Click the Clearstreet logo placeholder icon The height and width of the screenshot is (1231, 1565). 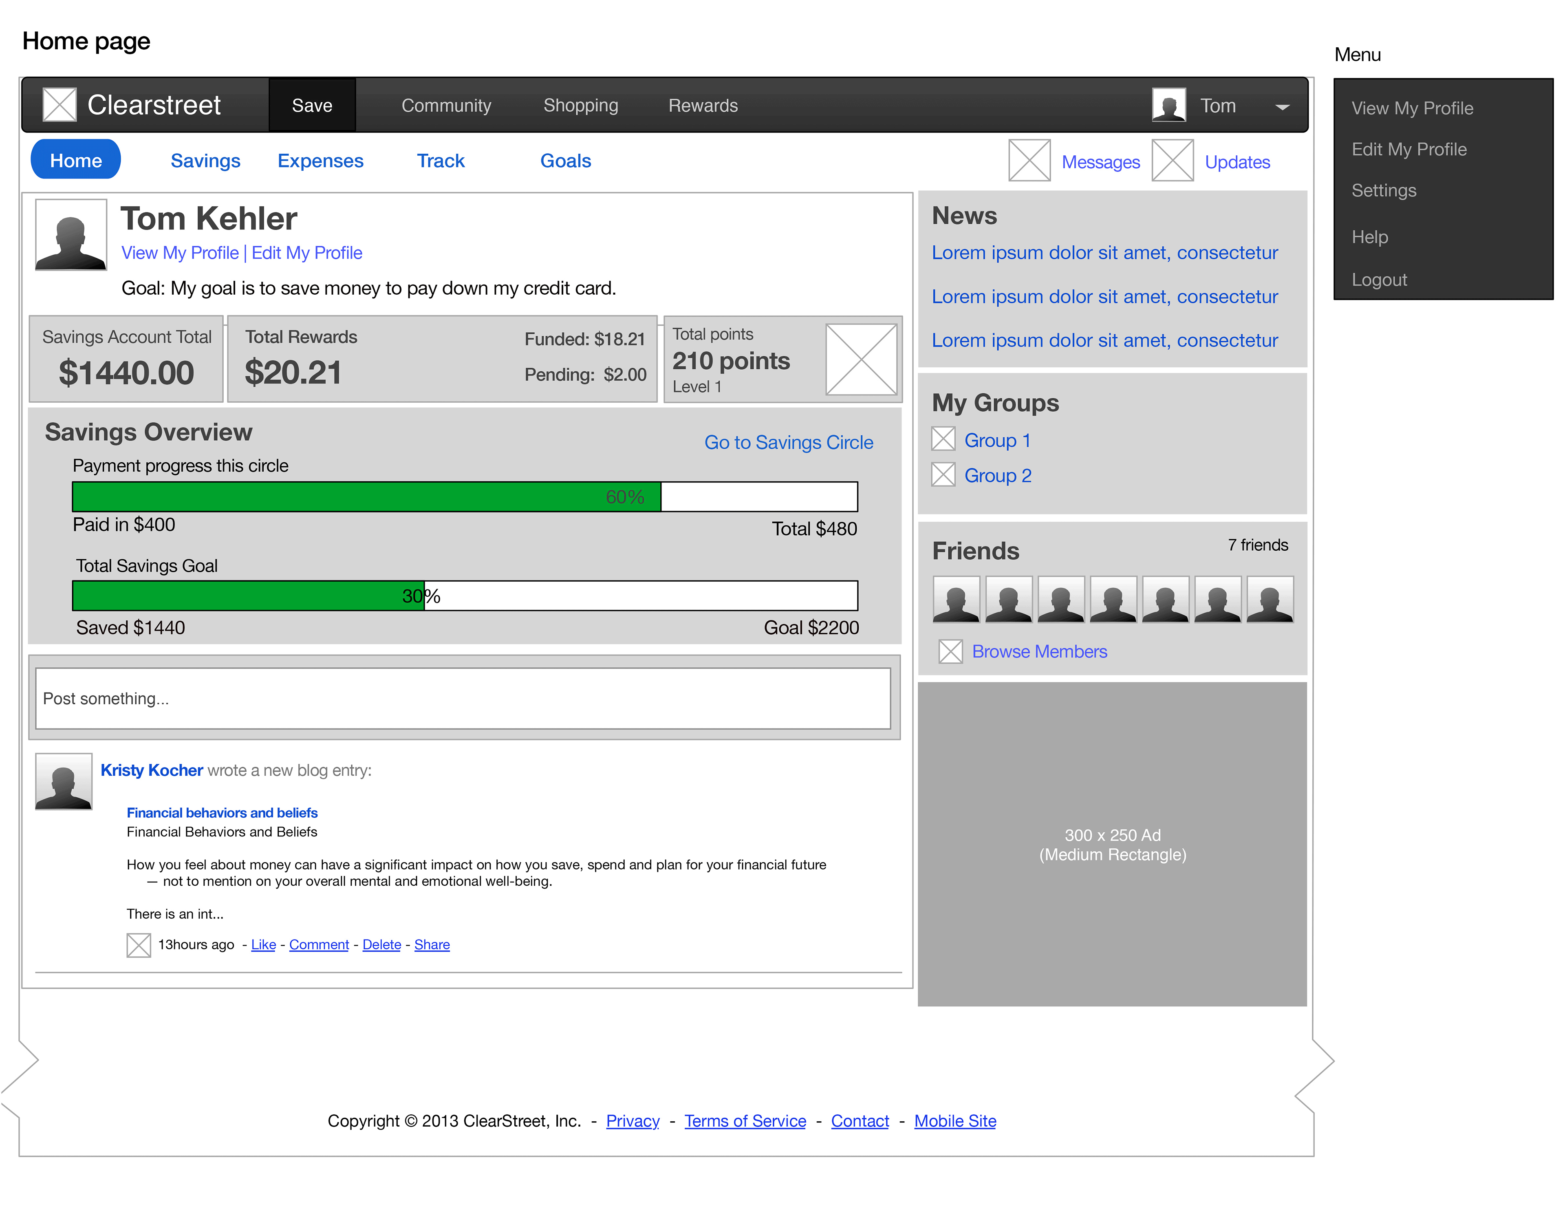pyautogui.click(x=60, y=105)
